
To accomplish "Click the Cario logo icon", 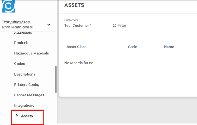I will (x=8, y=6).
